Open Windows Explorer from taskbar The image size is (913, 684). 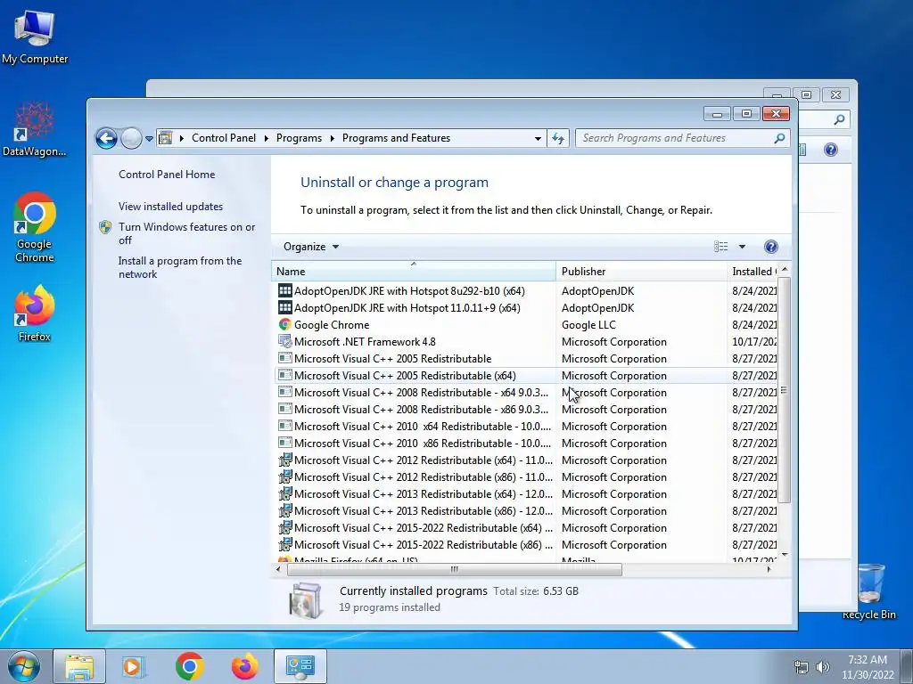79,666
